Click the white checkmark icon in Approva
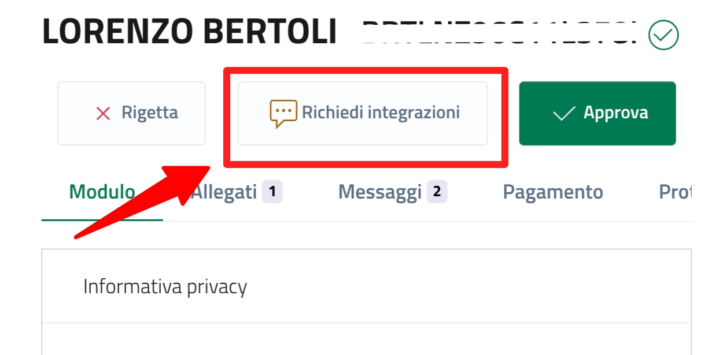 [x=564, y=113]
